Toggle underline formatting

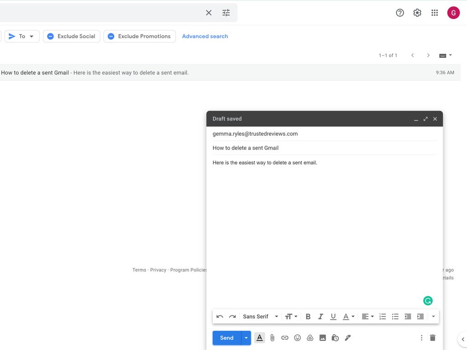333,316
